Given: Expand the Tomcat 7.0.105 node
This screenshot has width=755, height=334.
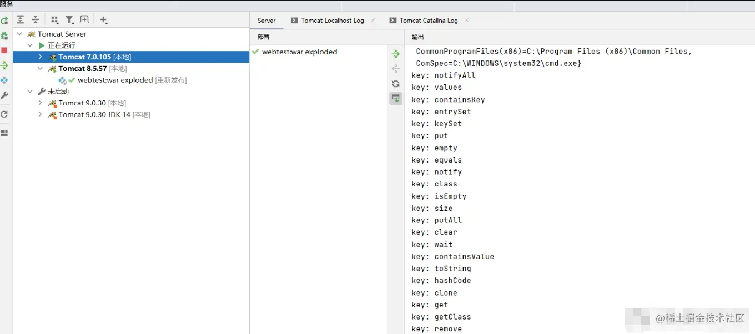Looking at the screenshot, I should (x=40, y=57).
